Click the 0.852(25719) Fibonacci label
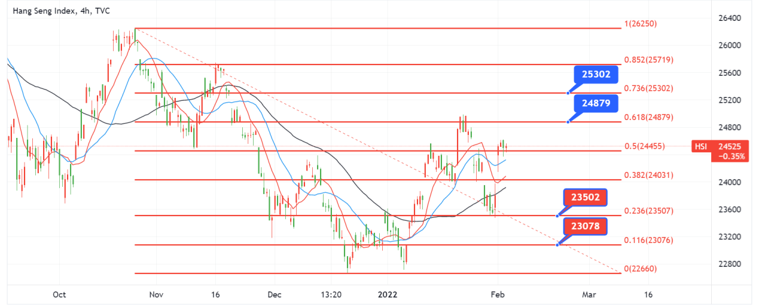 (x=648, y=60)
